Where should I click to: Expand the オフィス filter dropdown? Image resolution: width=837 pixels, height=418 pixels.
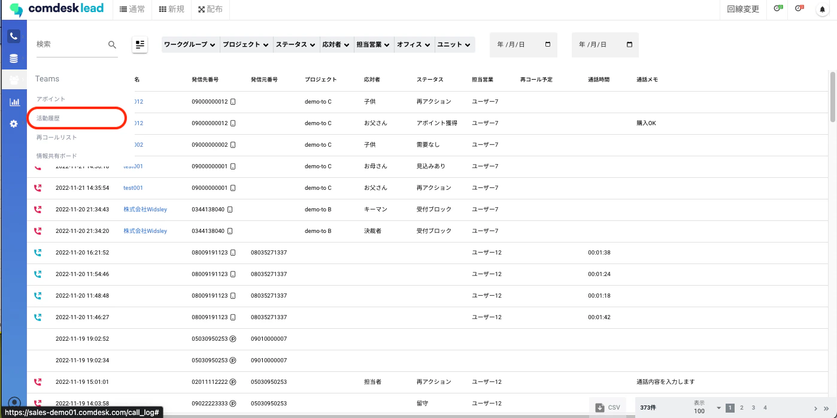pyautogui.click(x=414, y=44)
